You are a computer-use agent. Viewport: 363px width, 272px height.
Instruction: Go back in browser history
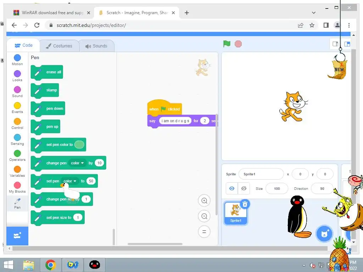click(x=14, y=25)
